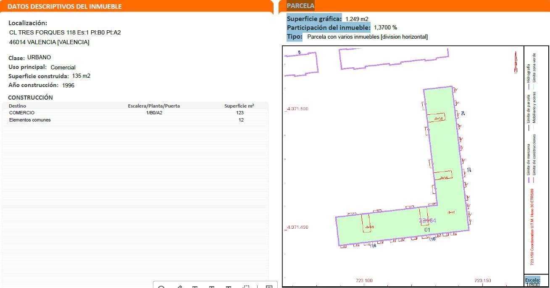Pick the text tool beside the highlighter pen
This screenshot has width=550, height=288.
click(195, 287)
